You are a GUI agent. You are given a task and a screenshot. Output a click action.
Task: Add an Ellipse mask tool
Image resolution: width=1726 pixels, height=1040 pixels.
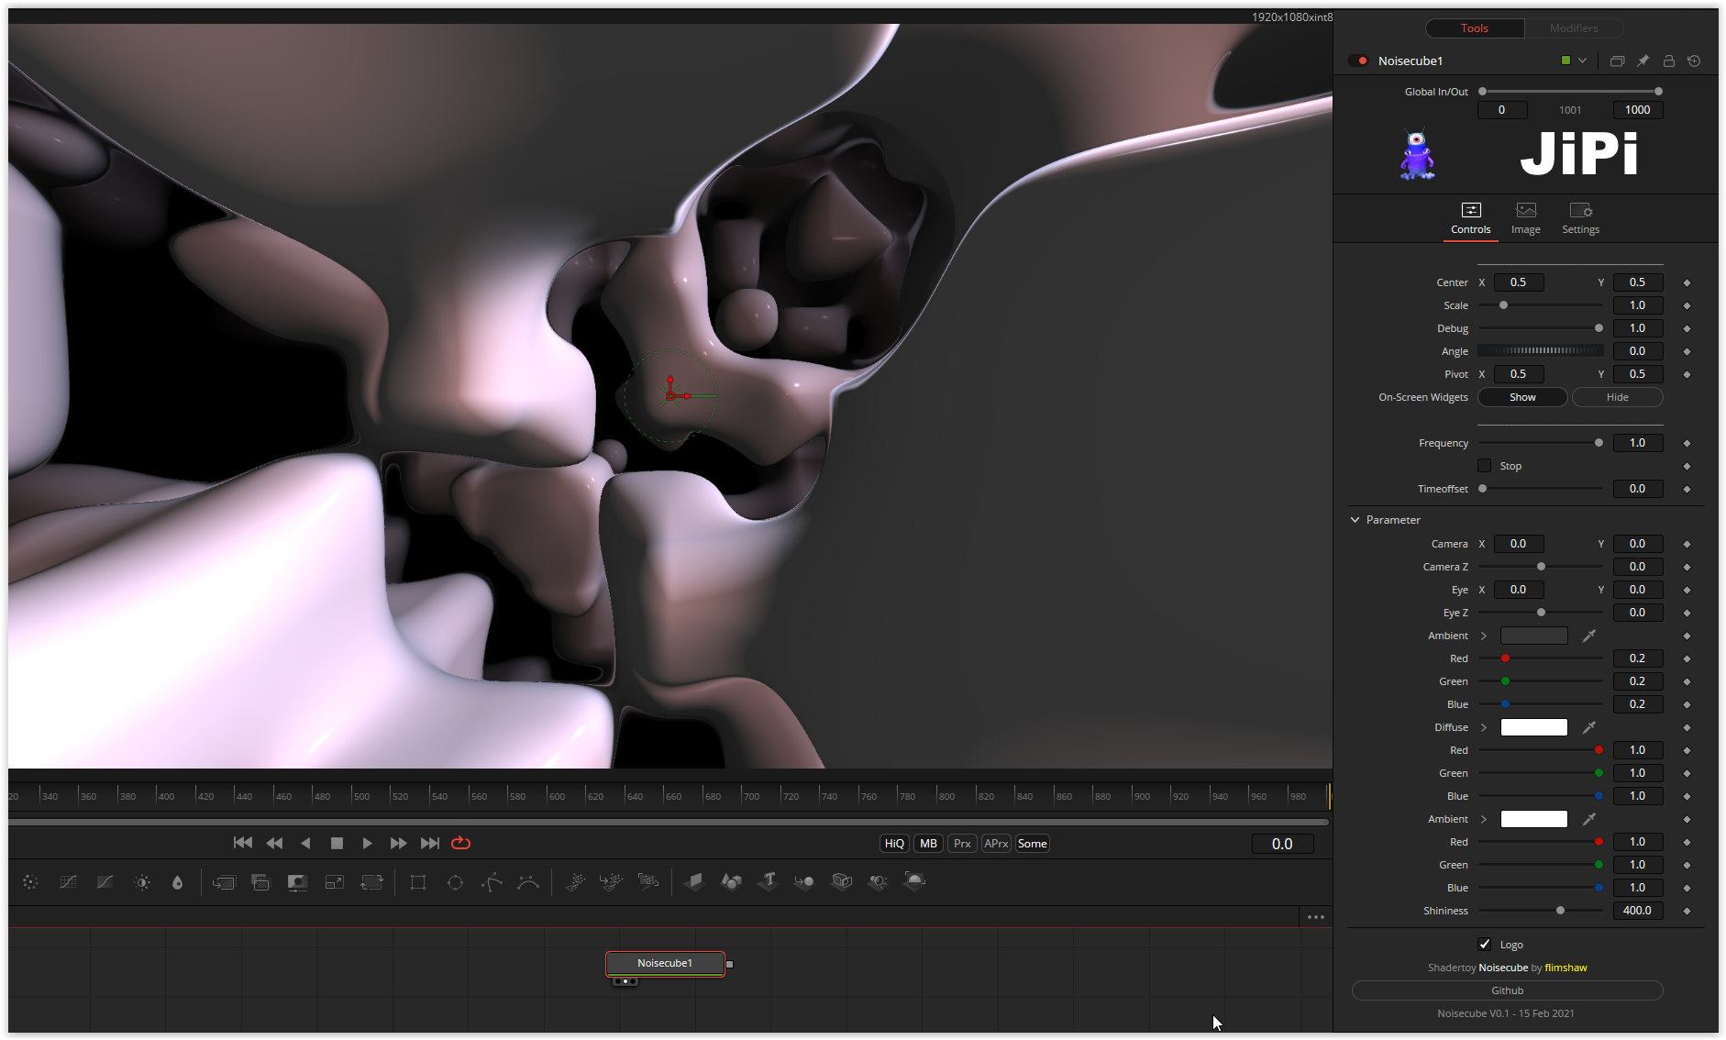click(x=455, y=882)
